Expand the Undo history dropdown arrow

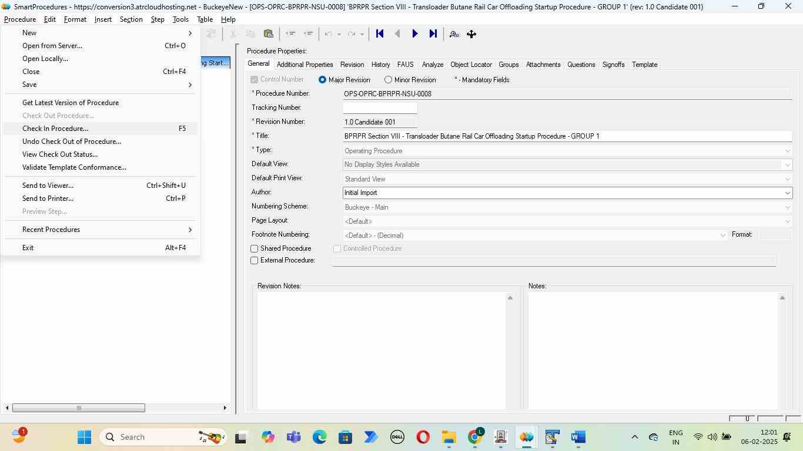339,34
